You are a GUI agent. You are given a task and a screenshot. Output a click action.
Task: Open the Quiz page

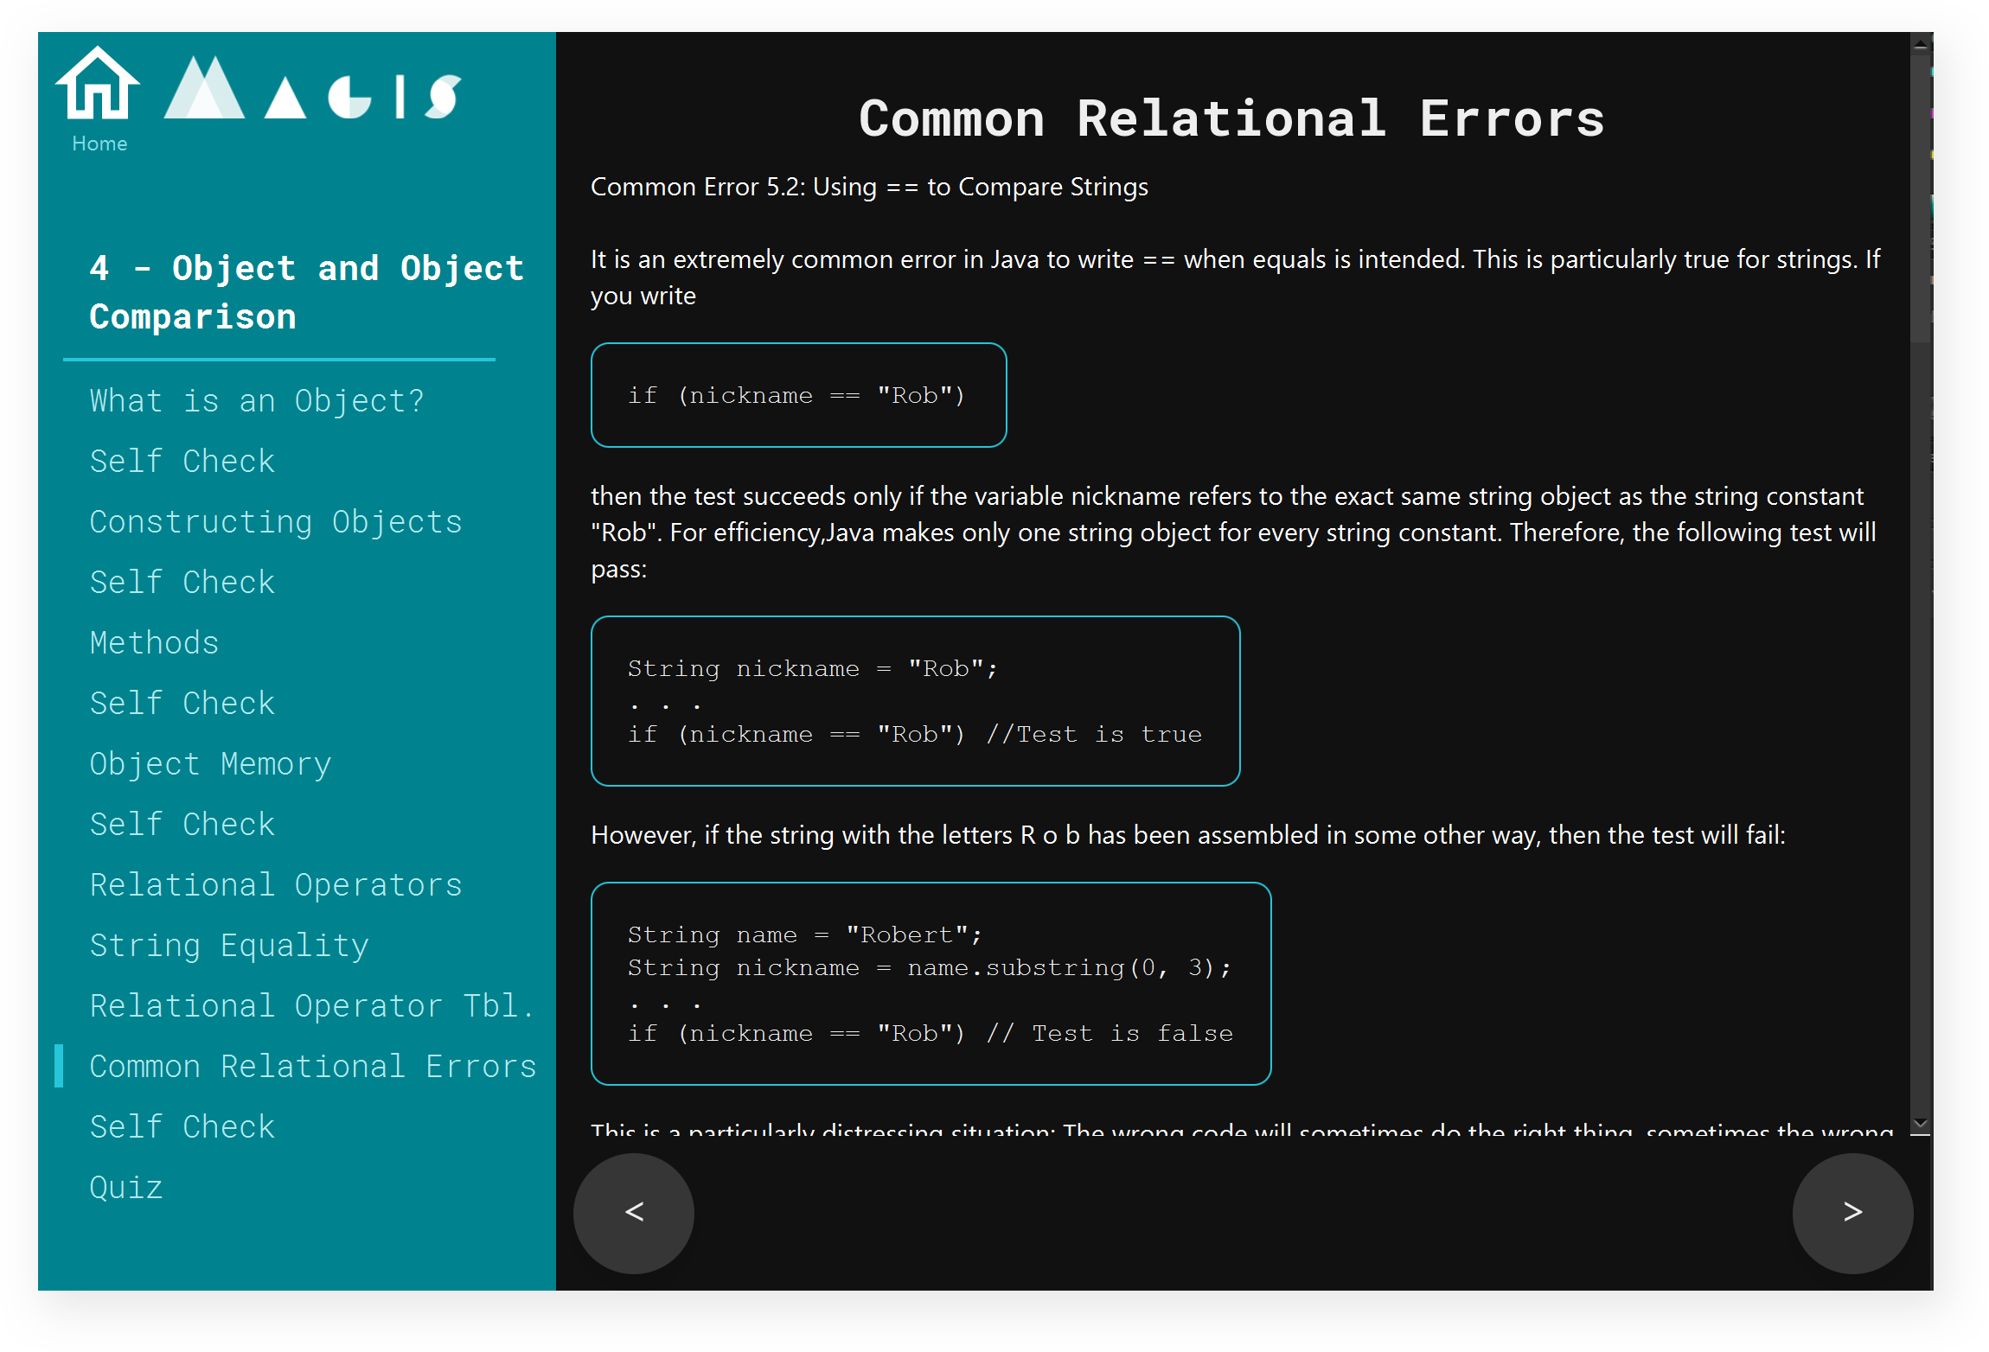pos(126,1188)
